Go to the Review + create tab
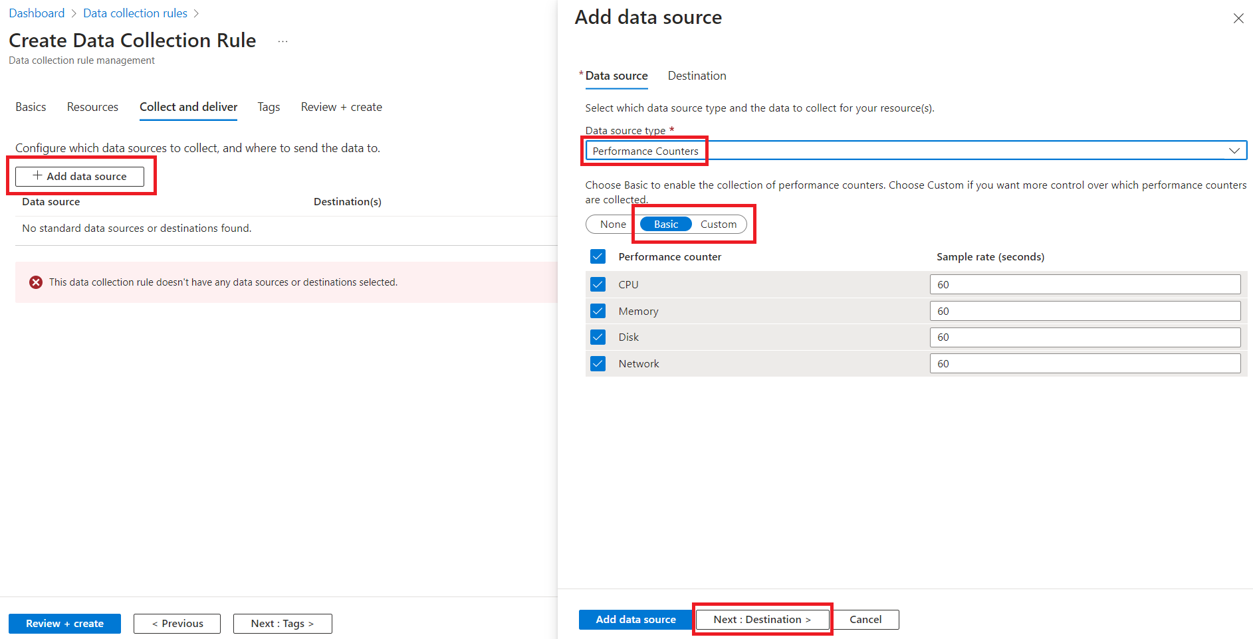Viewport: 1253px width, 639px height. (x=341, y=107)
